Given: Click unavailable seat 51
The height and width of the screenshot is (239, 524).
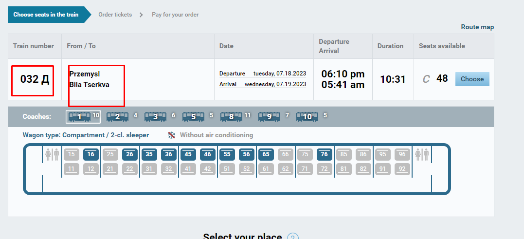Looking at the screenshot, I should pos(227,169).
